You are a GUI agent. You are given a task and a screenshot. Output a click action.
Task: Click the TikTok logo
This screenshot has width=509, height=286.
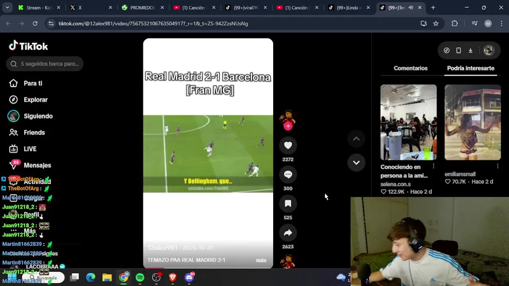coord(28,46)
